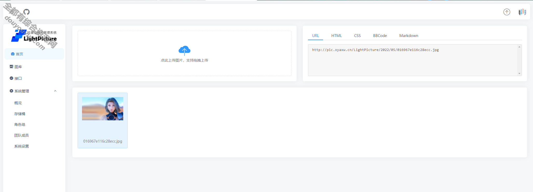Open 团队成员 team members submenu
Image resolution: width=533 pixels, height=192 pixels.
click(22, 135)
